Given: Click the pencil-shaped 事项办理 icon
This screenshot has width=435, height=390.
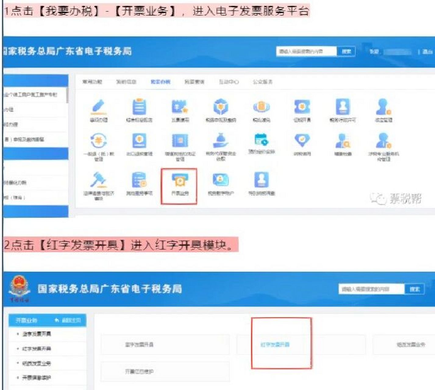Looking at the screenshot, I should (x=98, y=108).
